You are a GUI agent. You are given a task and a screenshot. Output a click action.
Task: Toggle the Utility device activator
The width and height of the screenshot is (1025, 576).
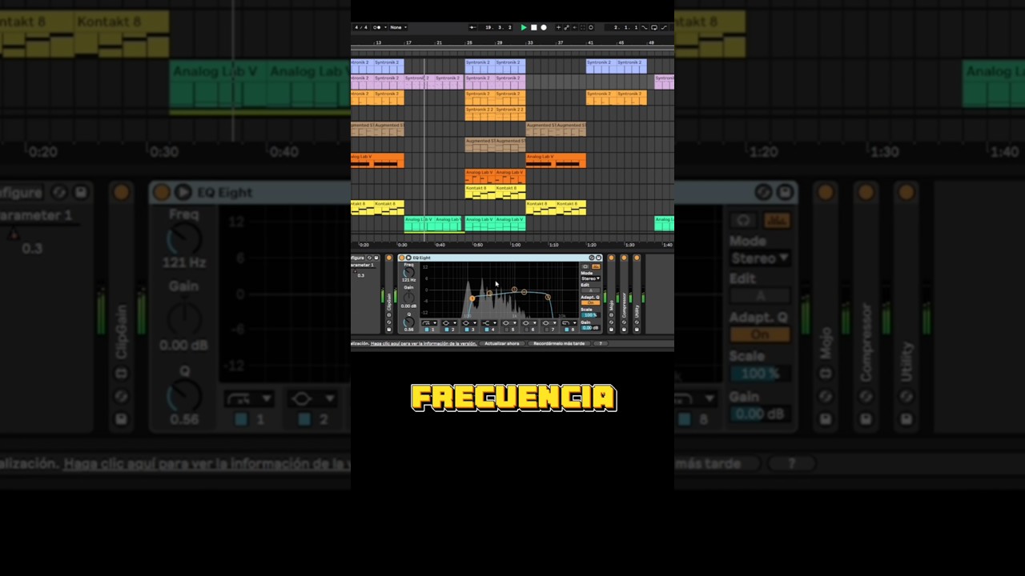pos(637,258)
